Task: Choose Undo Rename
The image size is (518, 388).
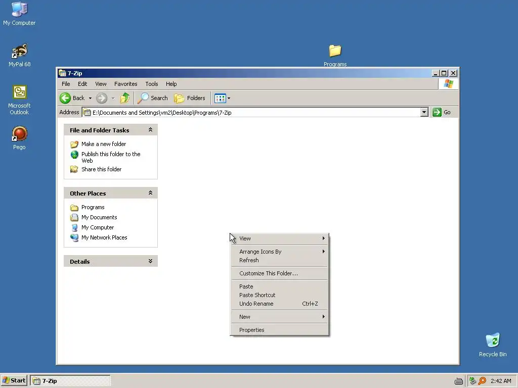Action: [x=279, y=304]
